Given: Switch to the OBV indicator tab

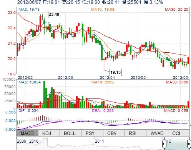Looking at the screenshot, I should pyautogui.click(x=112, y=133).
